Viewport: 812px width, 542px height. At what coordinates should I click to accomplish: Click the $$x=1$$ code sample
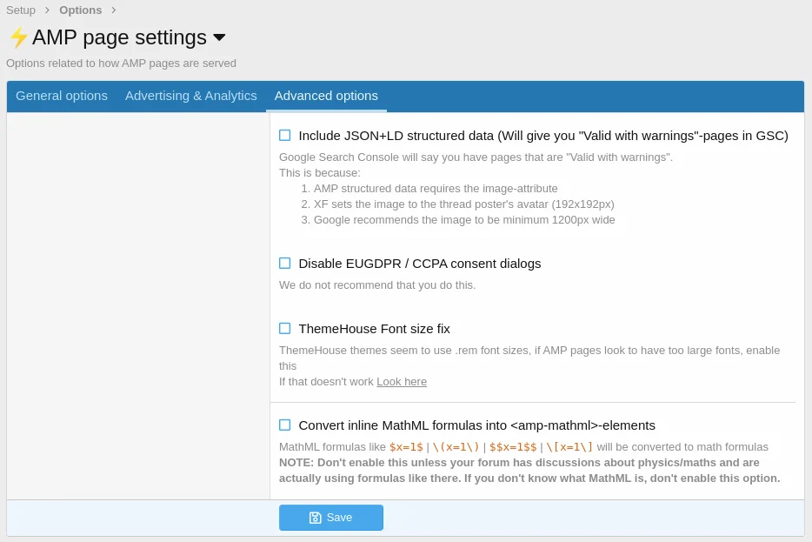(513, 447)
